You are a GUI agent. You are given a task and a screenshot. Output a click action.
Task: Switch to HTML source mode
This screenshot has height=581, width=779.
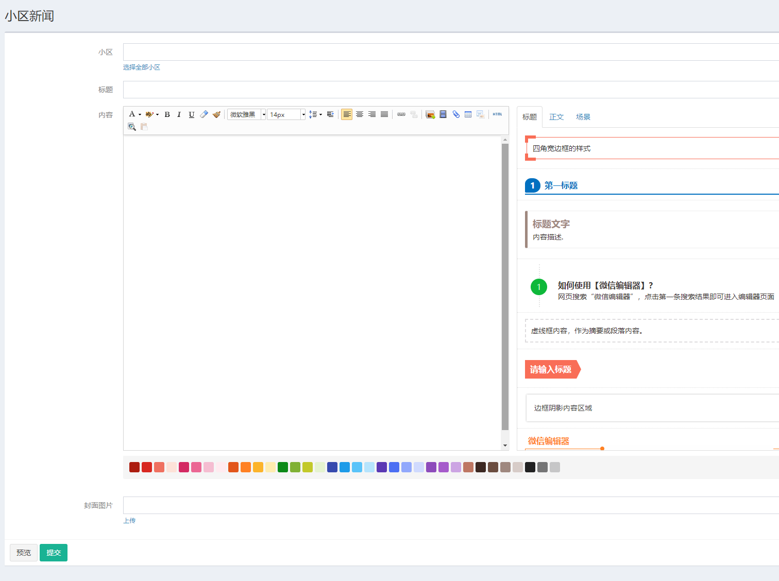click(x=497, y=114)
